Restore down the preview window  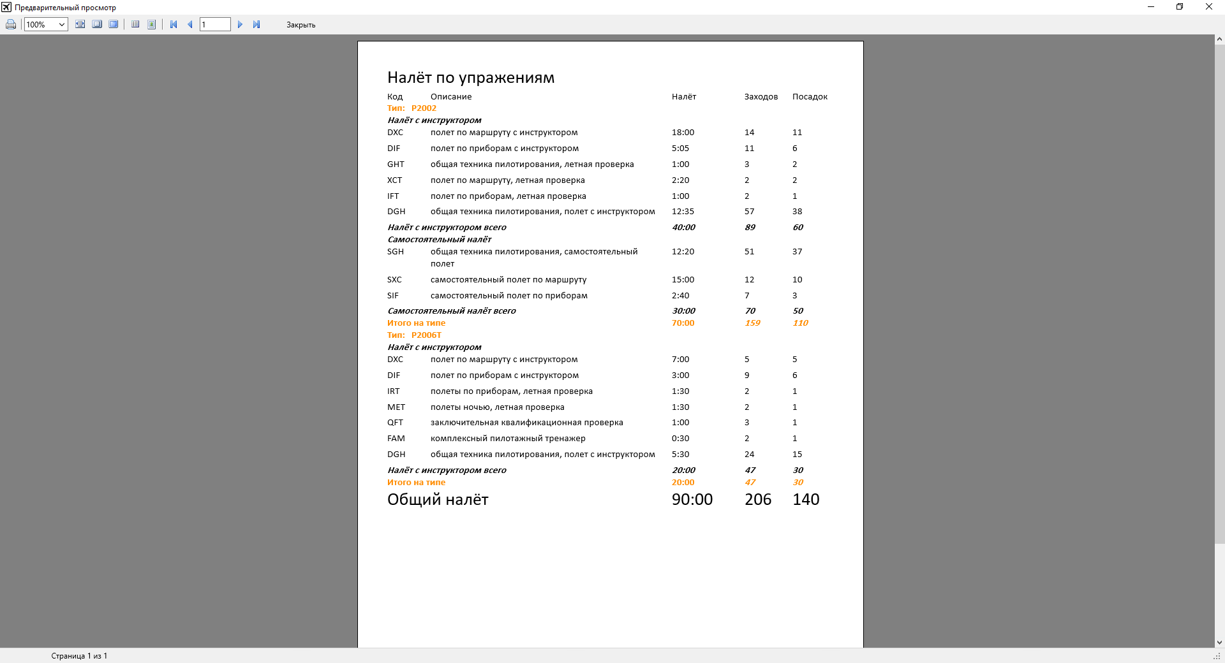pos(1180,7)
